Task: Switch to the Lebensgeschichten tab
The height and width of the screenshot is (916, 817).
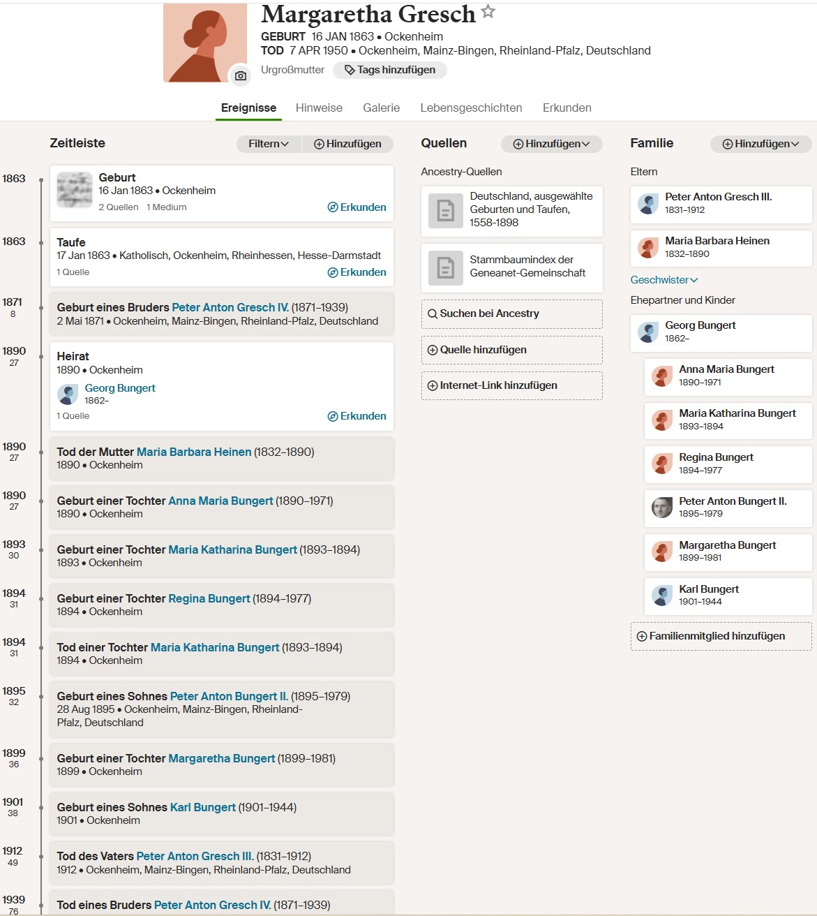Action: (x=471, y=108)
